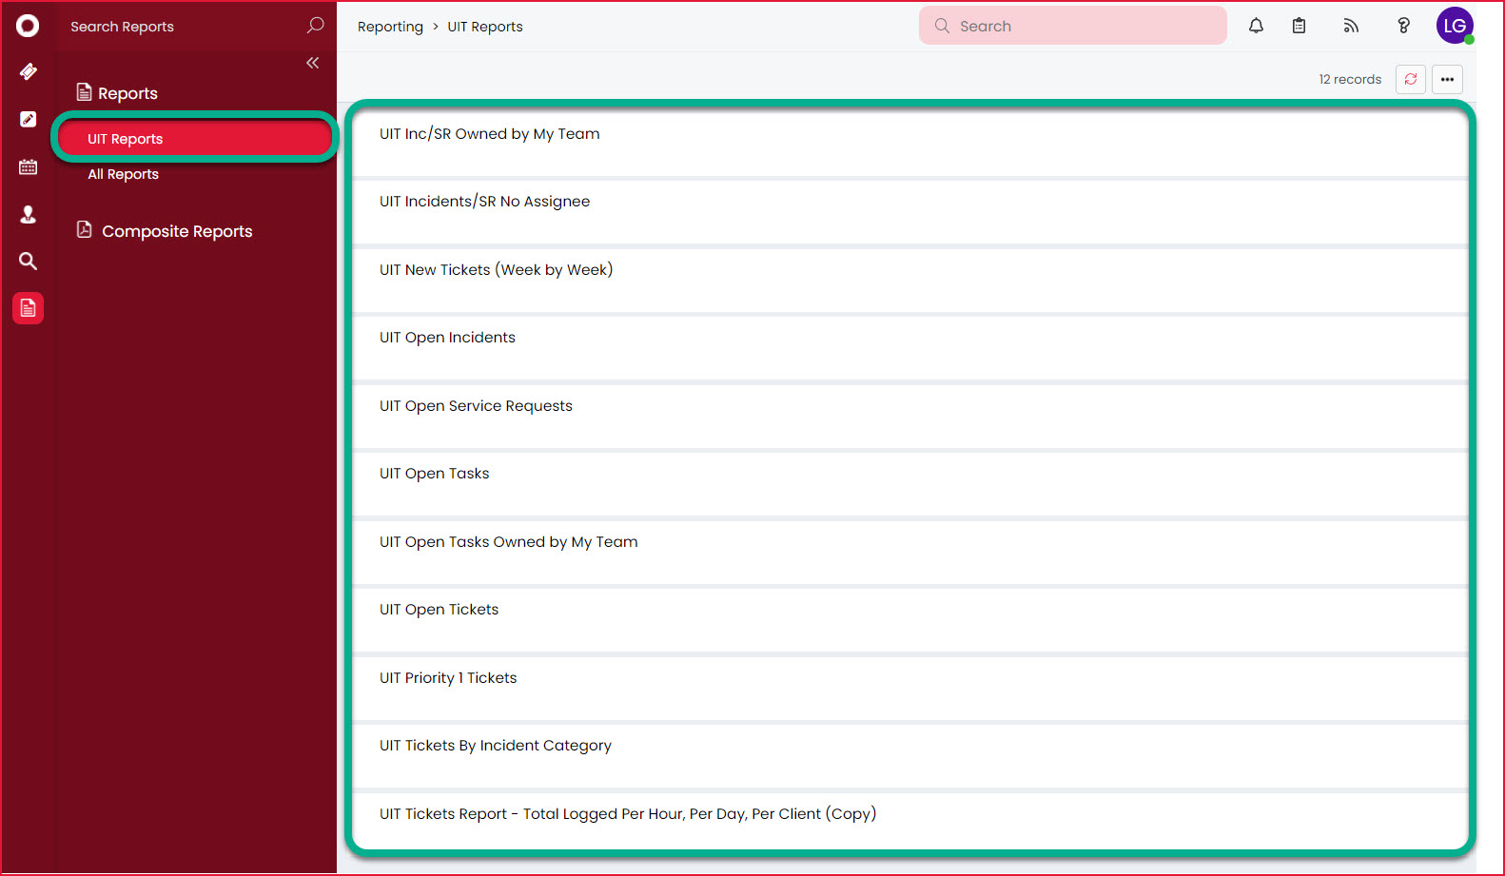Open the Reports section heading
1505x876 pixels.
tap(127, 93)
